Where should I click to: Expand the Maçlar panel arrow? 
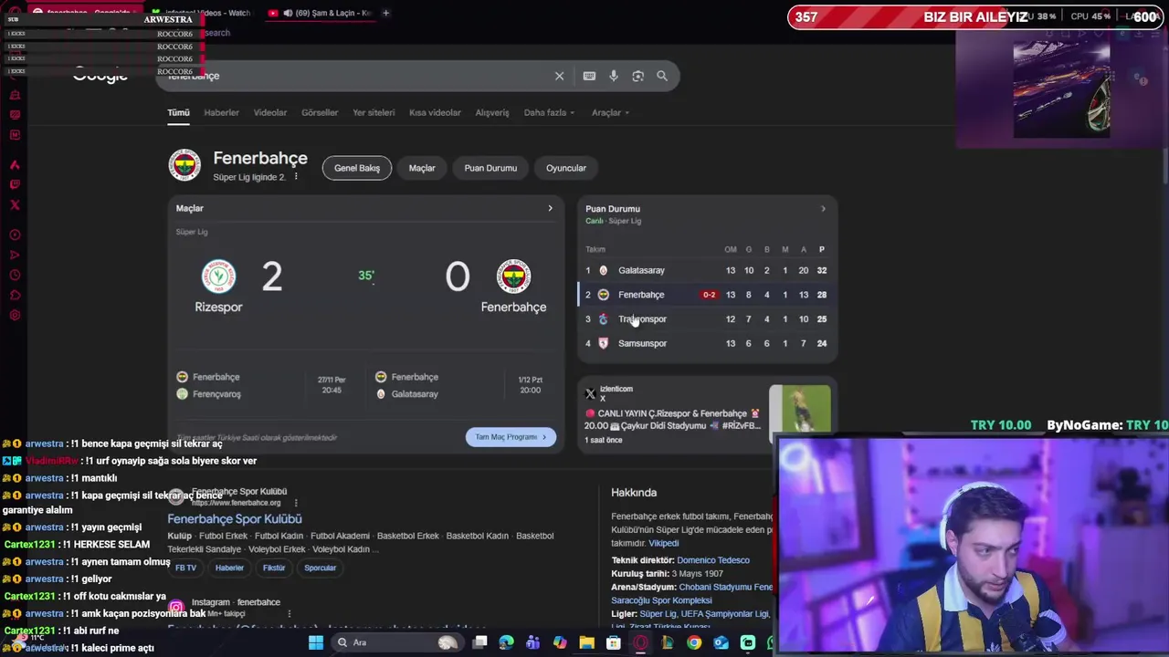tap(550, 208)
